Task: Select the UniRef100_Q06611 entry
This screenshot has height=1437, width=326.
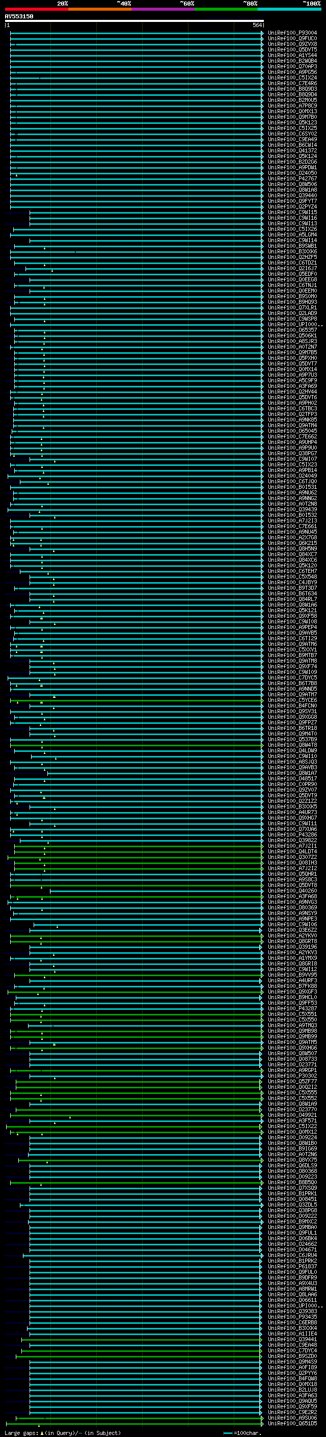Action: (292, 1300)
